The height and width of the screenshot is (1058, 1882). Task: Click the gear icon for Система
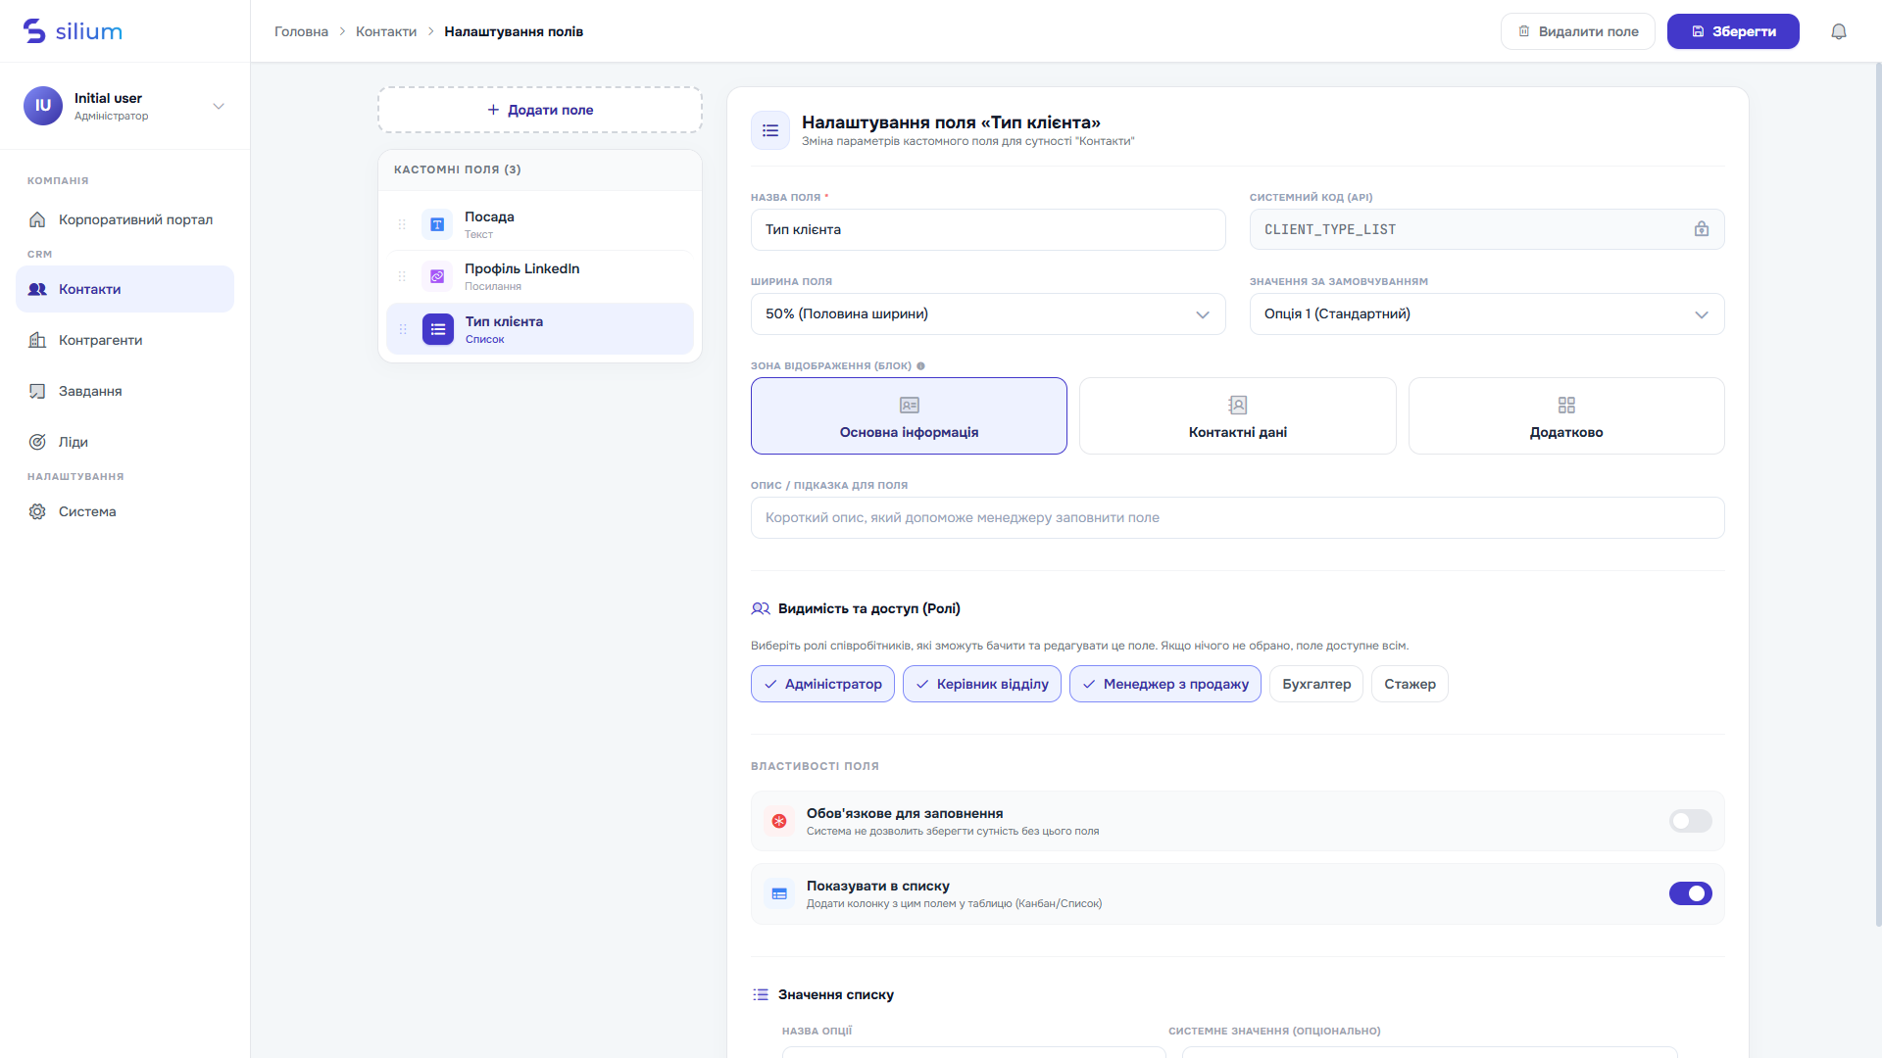point(37,511)
